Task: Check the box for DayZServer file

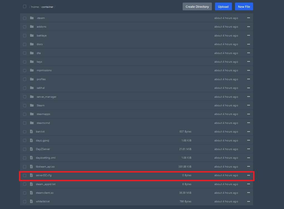Action: (x=25, y=149)
